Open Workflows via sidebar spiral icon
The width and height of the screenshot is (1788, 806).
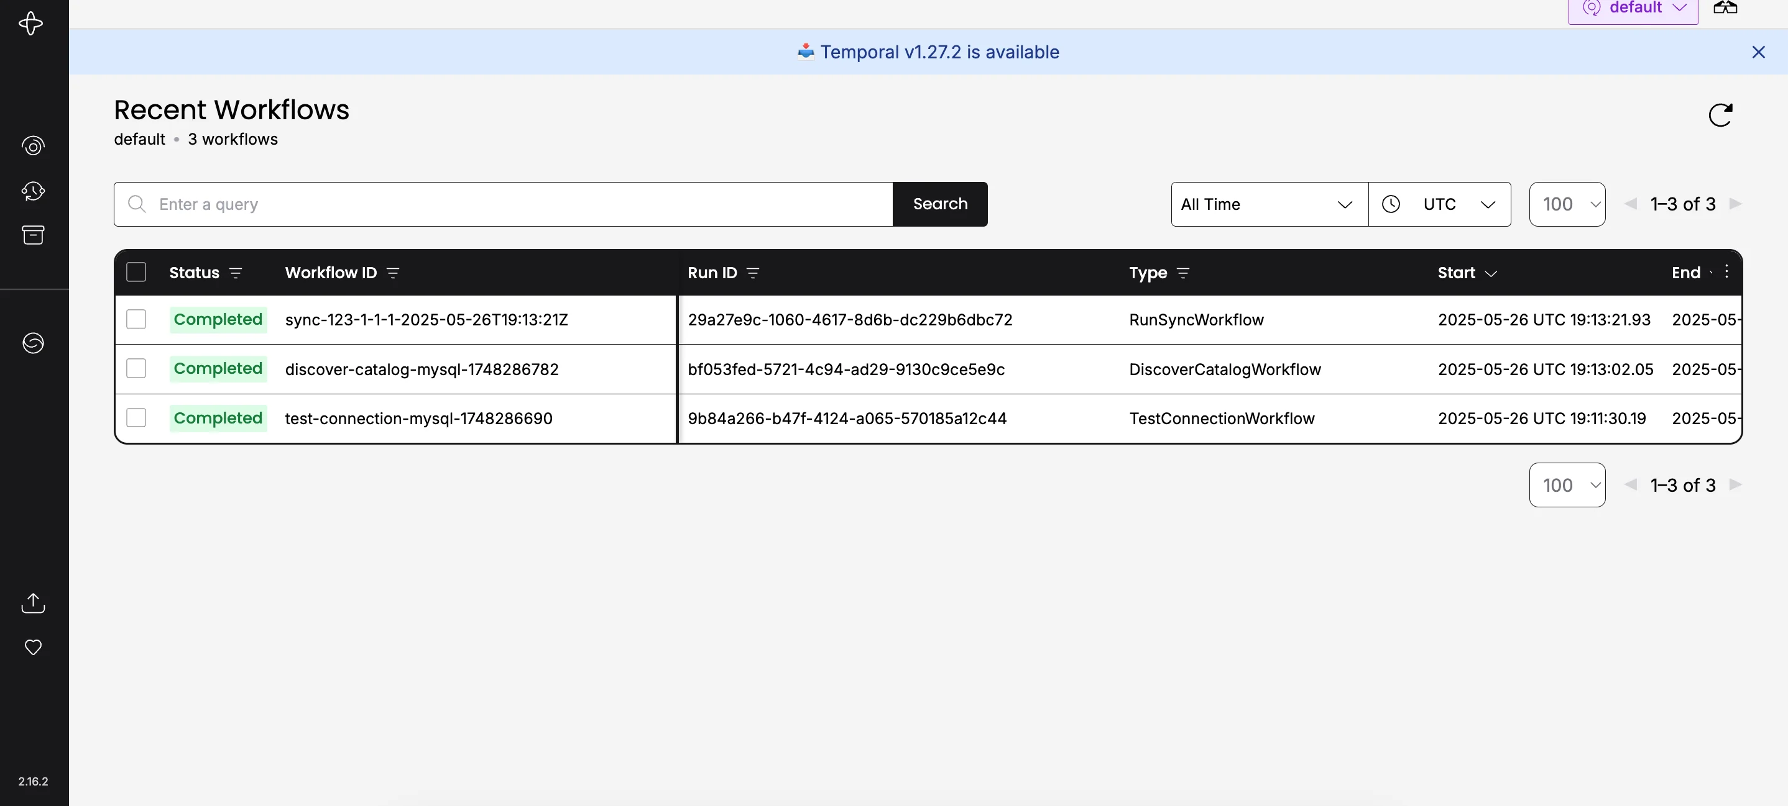(x=34, y=145)
